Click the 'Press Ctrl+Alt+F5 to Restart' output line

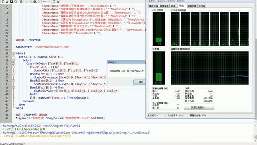[x=37, y=136]
